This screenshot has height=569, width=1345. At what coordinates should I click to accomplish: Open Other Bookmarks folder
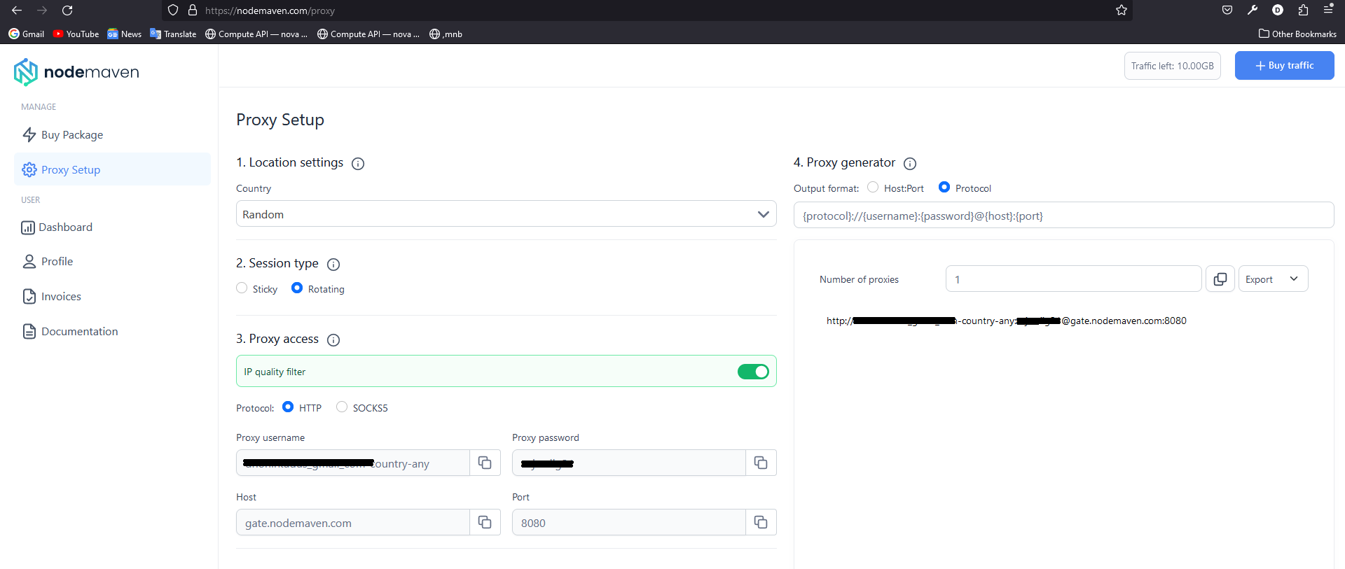(x=1297, y=34)
